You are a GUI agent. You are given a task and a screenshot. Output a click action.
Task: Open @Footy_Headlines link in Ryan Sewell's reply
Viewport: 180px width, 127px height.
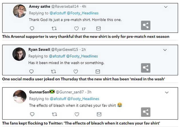click(82, 56)
